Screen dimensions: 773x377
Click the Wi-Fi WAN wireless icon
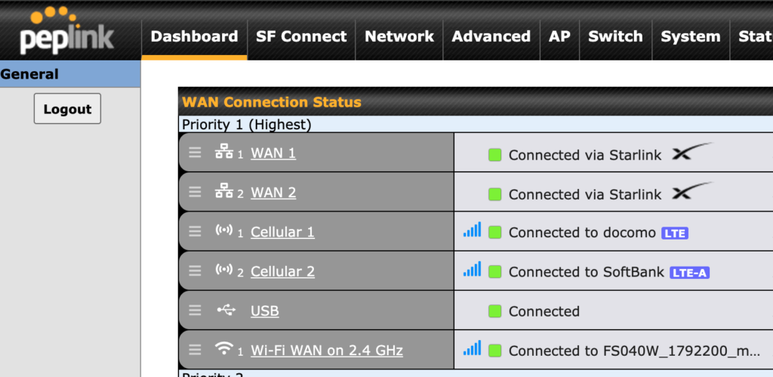pyautogui.click(x=224, y=348)
